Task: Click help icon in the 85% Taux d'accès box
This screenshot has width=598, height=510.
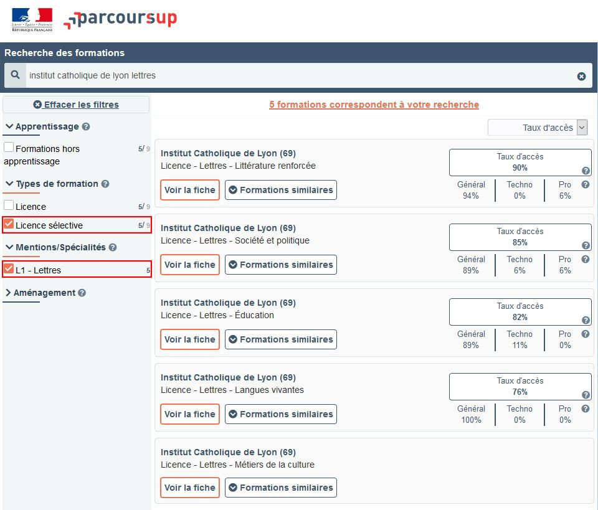Action: pos(586,245)
